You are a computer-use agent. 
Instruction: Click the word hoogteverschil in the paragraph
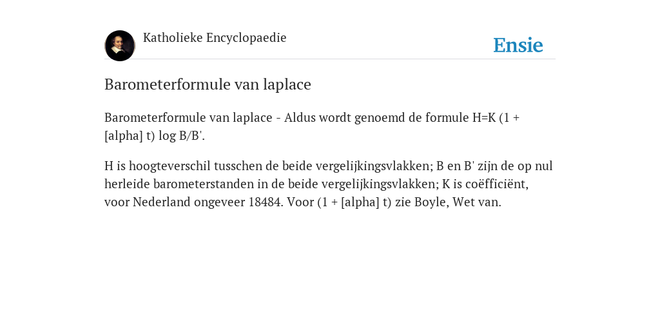(170, 166)
